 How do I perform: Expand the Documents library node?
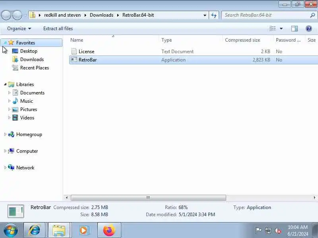pos(9,93)
